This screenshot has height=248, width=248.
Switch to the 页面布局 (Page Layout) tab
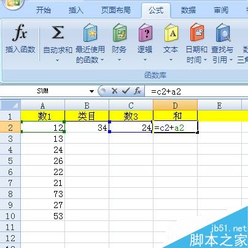[116, 10]
